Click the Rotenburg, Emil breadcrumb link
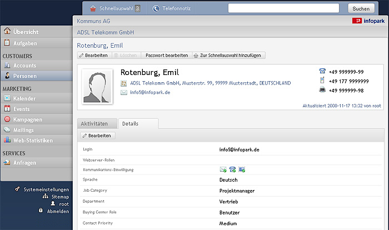 pyautogui.click(x=99, y=46)
